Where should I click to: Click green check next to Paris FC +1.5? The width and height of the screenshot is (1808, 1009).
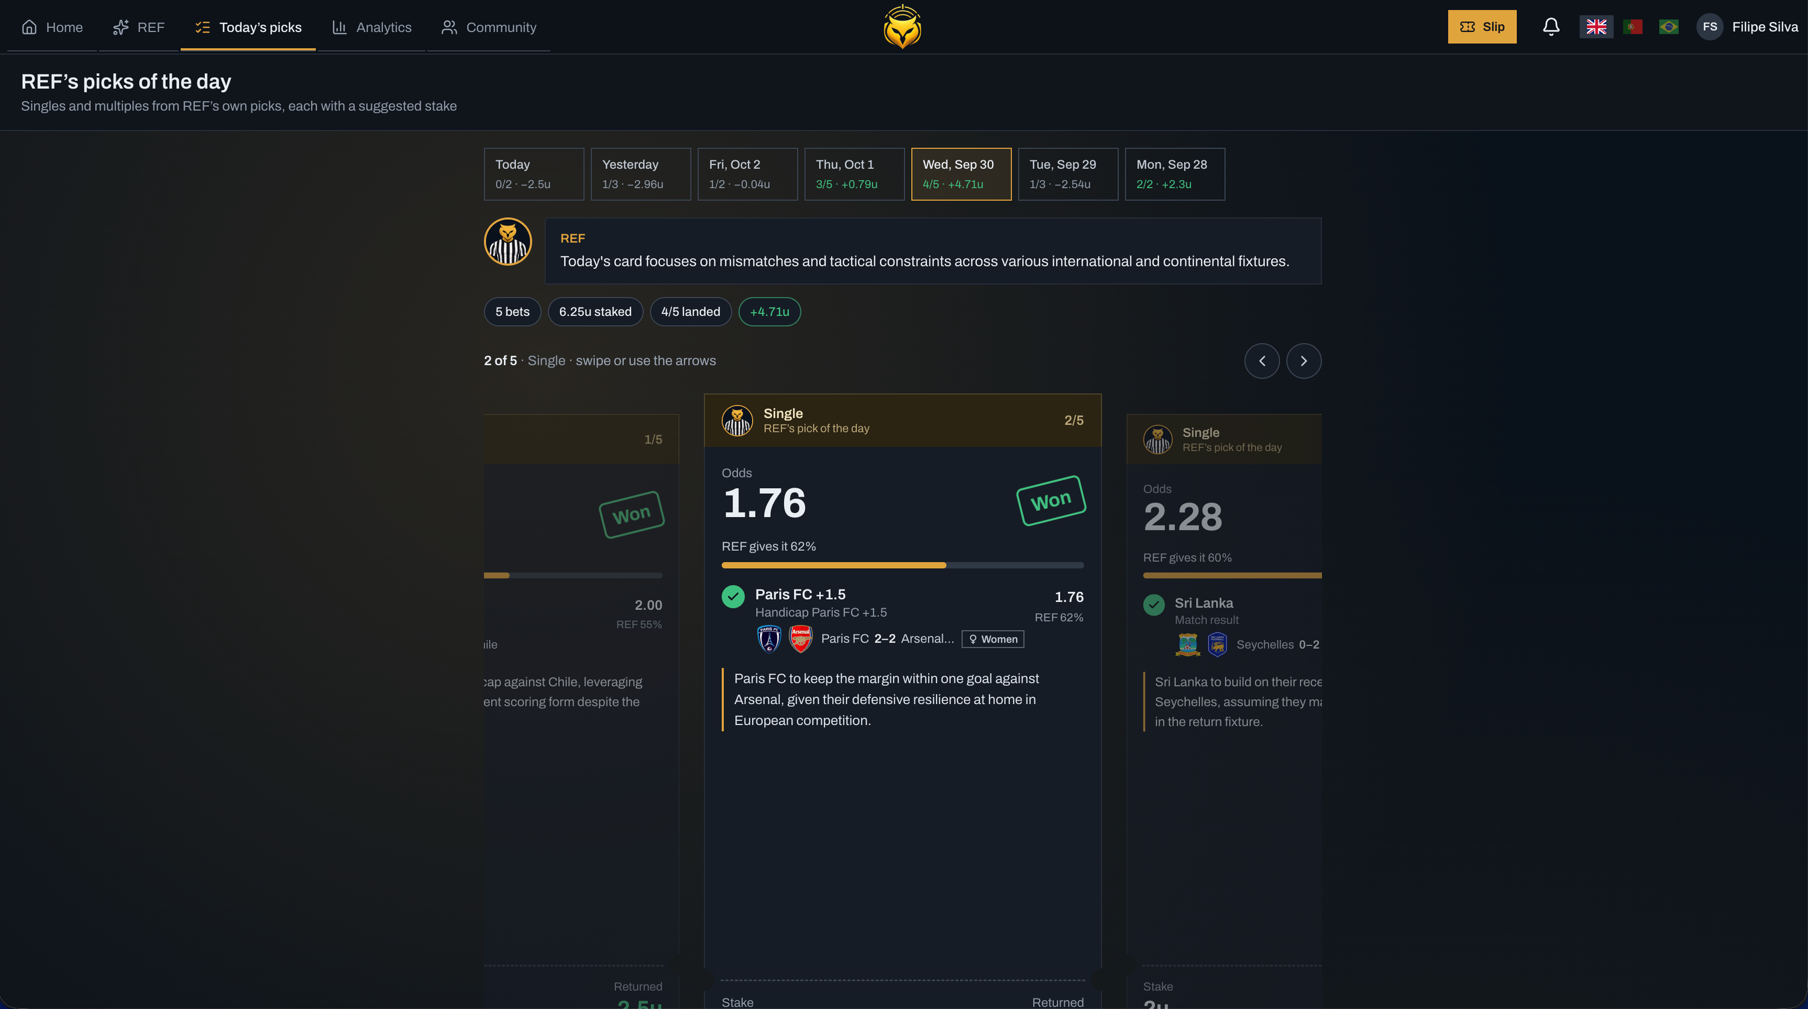[733, 597]
